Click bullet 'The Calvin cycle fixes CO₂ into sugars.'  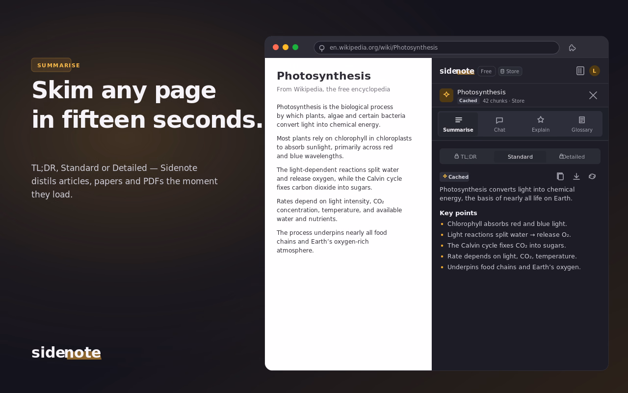[x=507, y=246]
